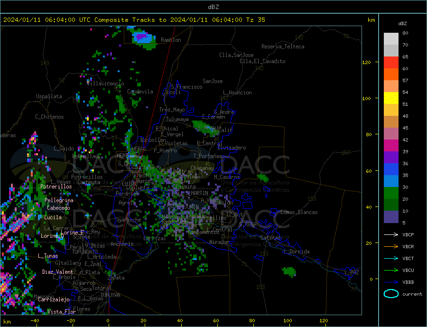Click the orange VBCR arrow in legend
Viewport: 427px width, 327px height.
pyautogui.click(x=391, y=246)
